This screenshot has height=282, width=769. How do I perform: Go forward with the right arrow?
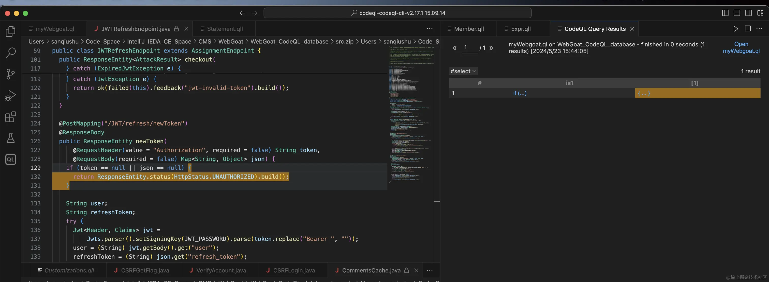(254, 13)
